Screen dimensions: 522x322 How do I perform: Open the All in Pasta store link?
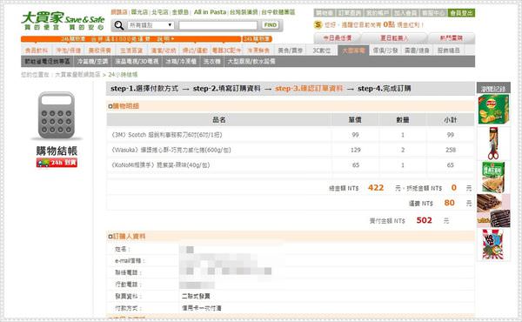coord(210,12)
